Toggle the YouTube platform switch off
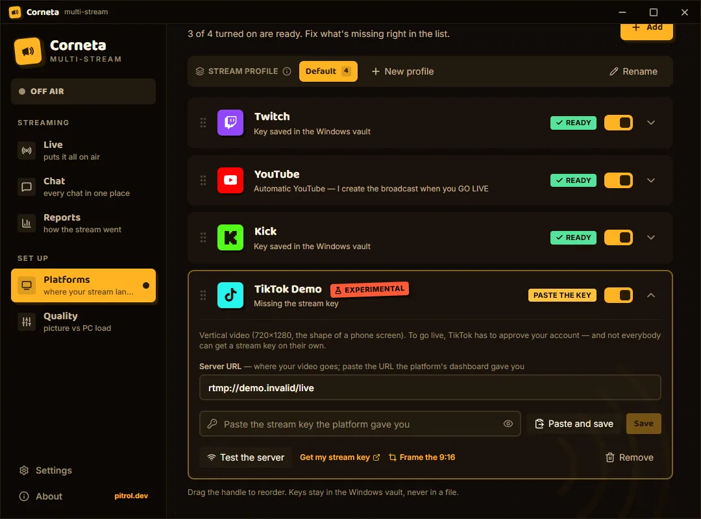The height and width of the screenshot is (519, 701). tap(619, 180)
